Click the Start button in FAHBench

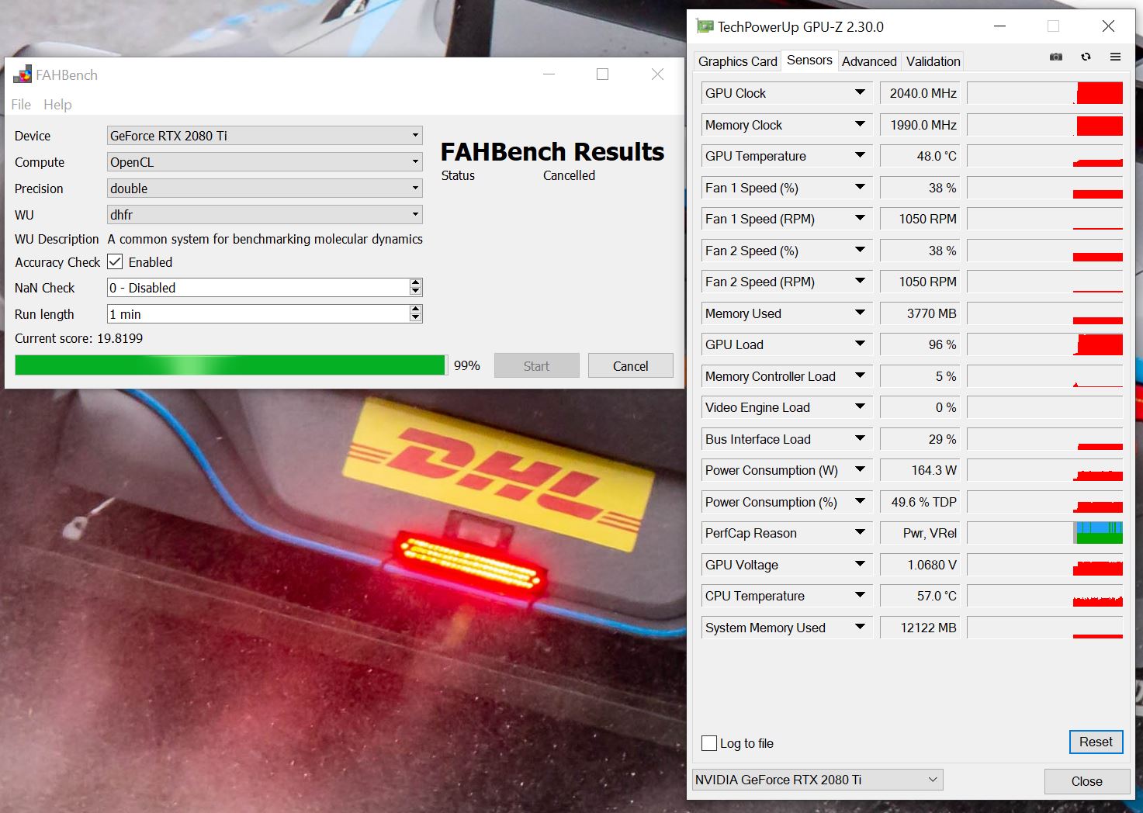[x=536, y=365]
